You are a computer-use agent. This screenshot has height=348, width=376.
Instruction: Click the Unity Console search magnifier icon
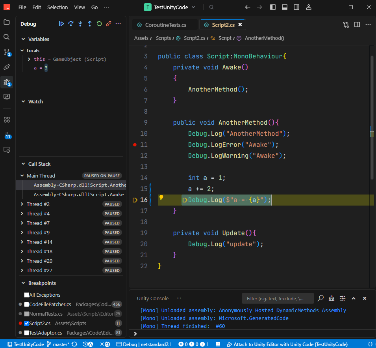[x=320, y=298]
